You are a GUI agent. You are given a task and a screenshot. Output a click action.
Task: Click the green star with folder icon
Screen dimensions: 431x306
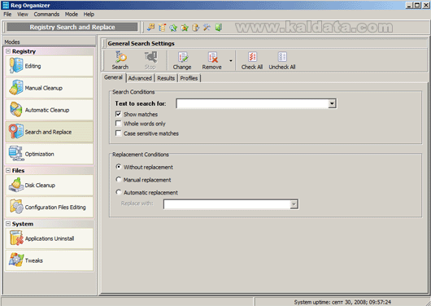[185, 27]
